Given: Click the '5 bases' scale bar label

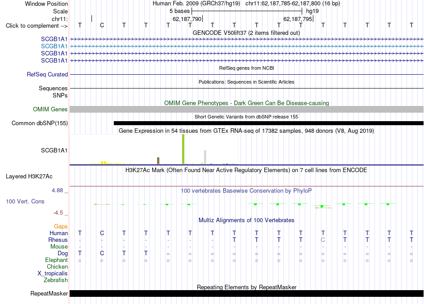Looking at the screenshot, I should pos(179,11).
